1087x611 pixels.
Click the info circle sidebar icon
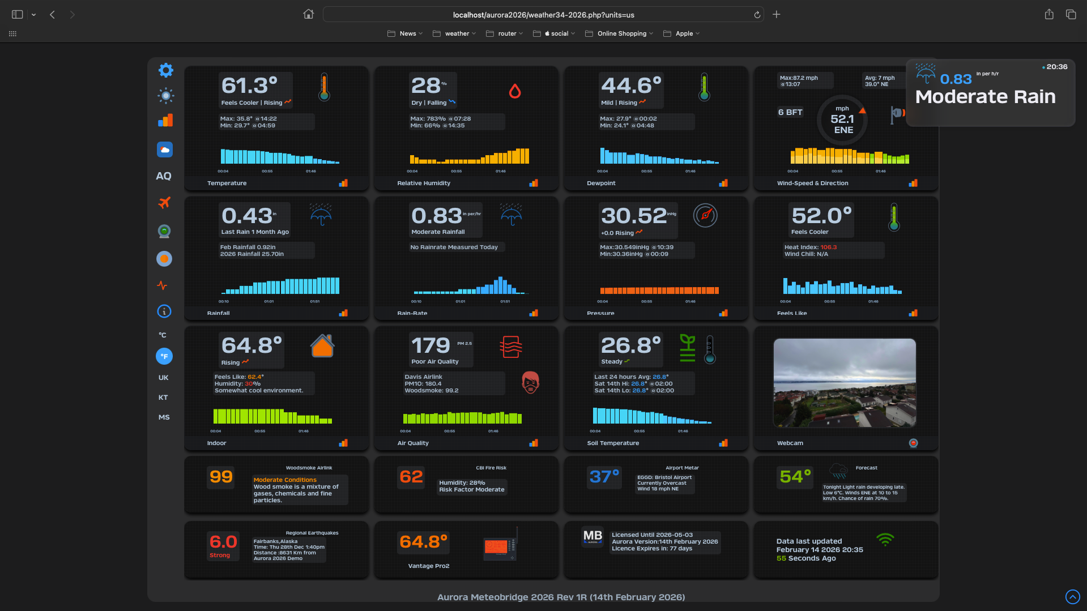(164, 311)
